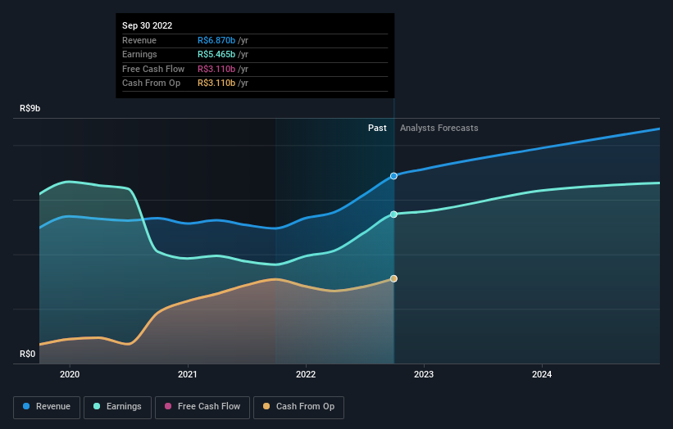Click the orange Cash From Op data marker
The width and height of the screenshot is (673, 429).
tap(393, 278)
